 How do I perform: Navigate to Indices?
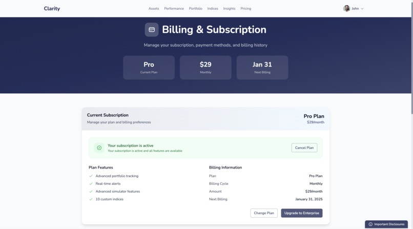213,8
